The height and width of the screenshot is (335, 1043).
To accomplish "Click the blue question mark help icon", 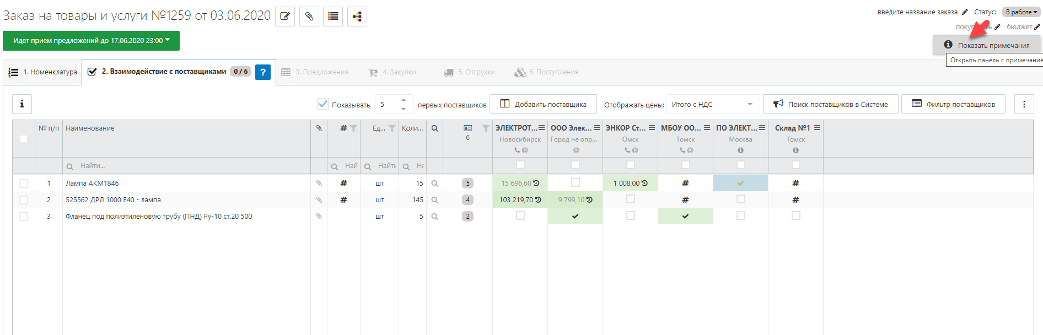I will [263, 72].
